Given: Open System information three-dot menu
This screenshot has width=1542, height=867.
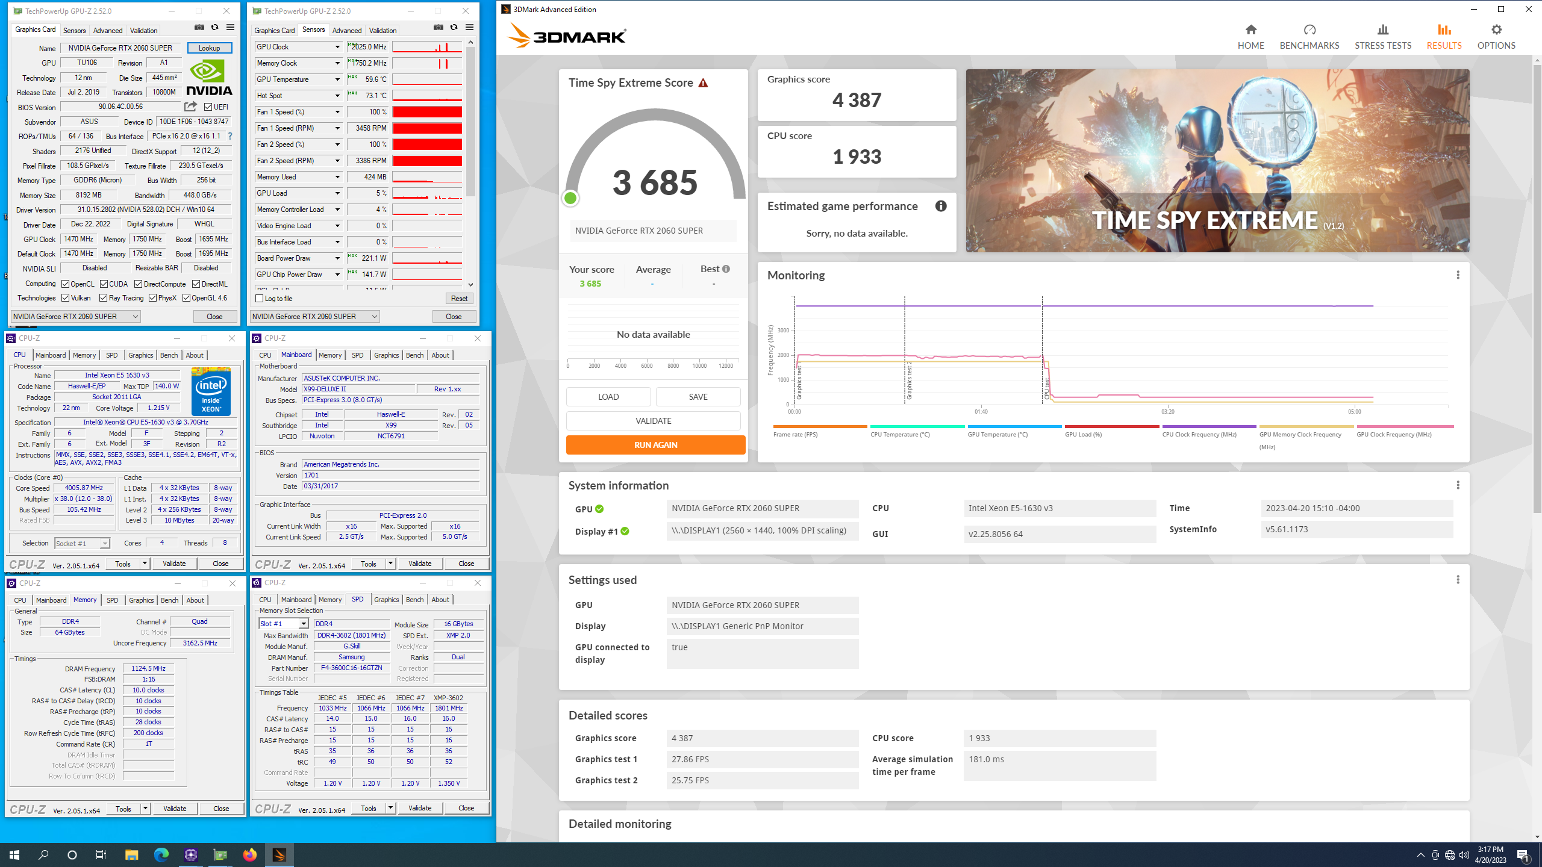Looking at the screenshot, I should point(1458,485).
